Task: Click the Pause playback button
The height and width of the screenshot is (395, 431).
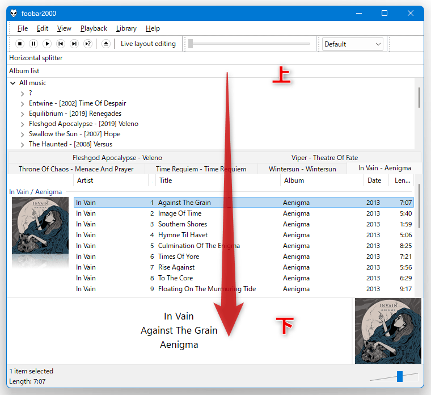Action: (x=33, y=44)
